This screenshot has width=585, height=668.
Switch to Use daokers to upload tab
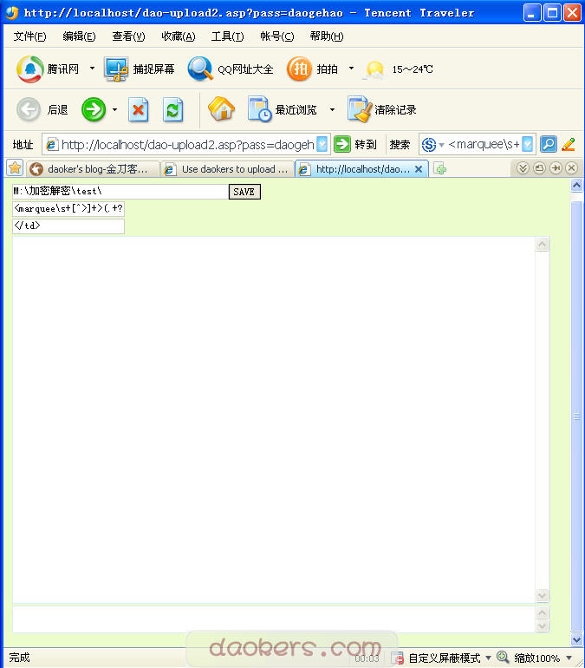(227, 169)
